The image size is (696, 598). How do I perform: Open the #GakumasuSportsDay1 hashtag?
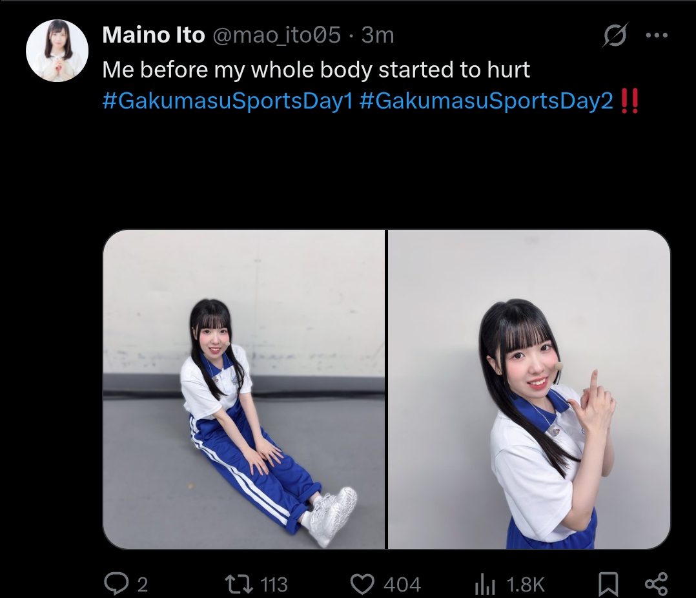click(x=228, y=101)
